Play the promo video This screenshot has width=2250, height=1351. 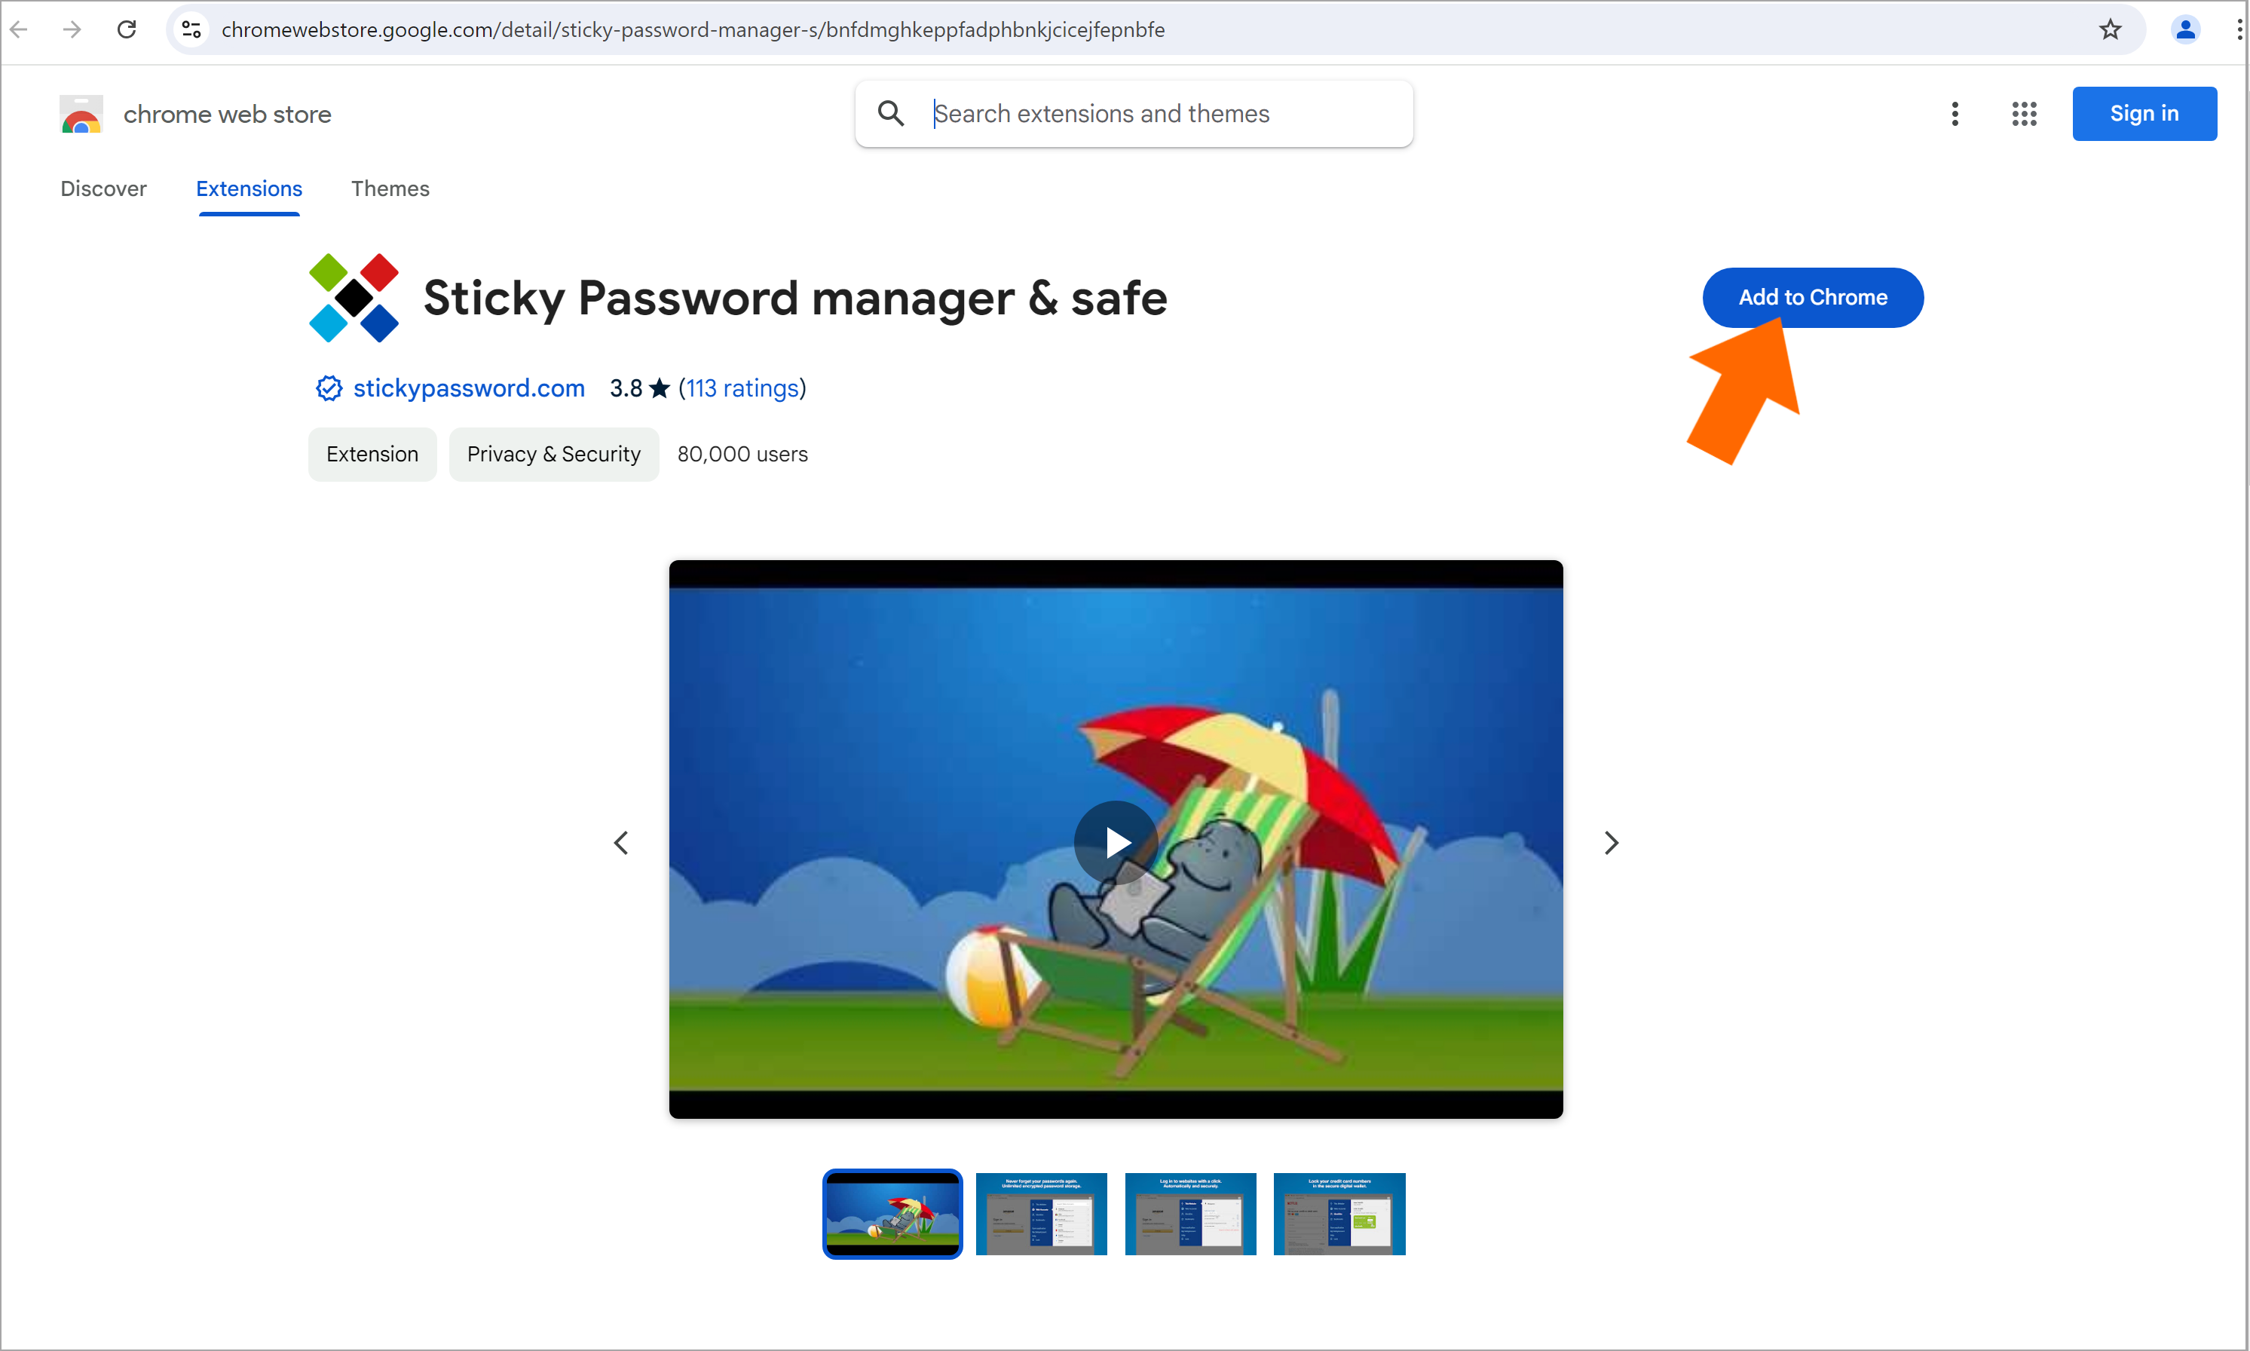1116,842
